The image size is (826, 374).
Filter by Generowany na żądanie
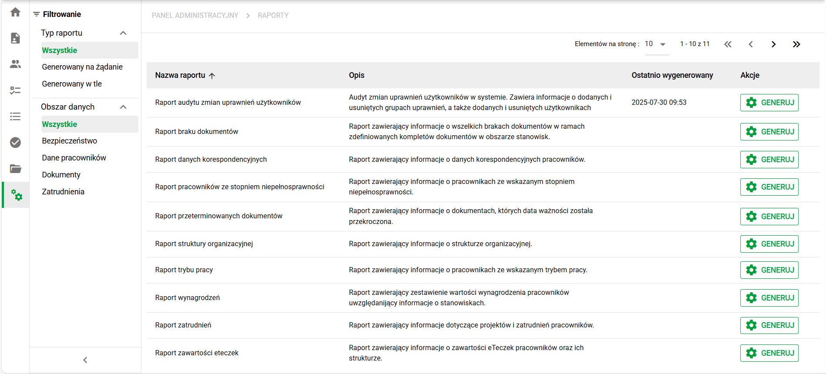coord(82,67)
